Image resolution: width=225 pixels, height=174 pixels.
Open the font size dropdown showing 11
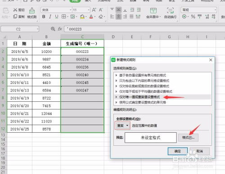click(89, 10)
